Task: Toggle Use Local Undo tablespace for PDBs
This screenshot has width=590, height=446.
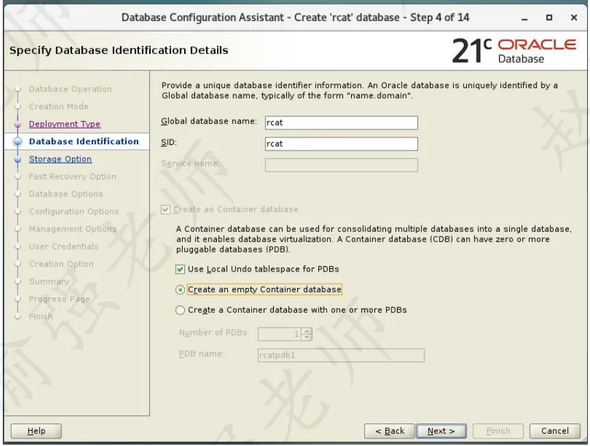Action: pyautogui.click(x=180, y=270)
